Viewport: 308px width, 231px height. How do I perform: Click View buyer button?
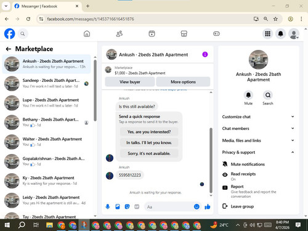click(130, 82)
